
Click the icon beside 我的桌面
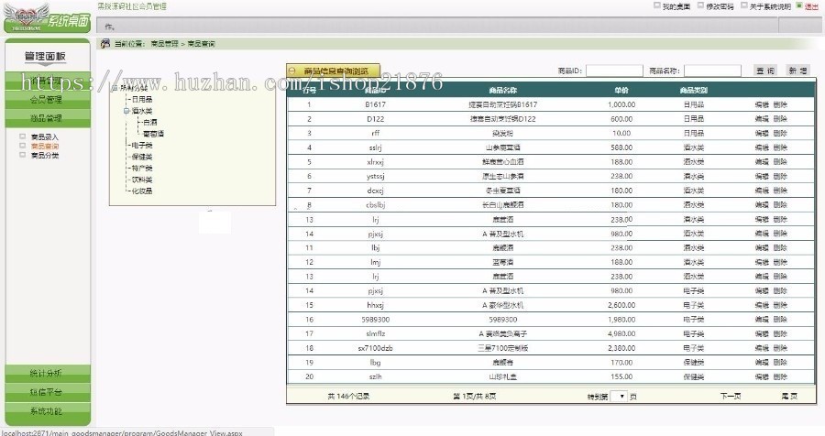(x=656, y=5)
